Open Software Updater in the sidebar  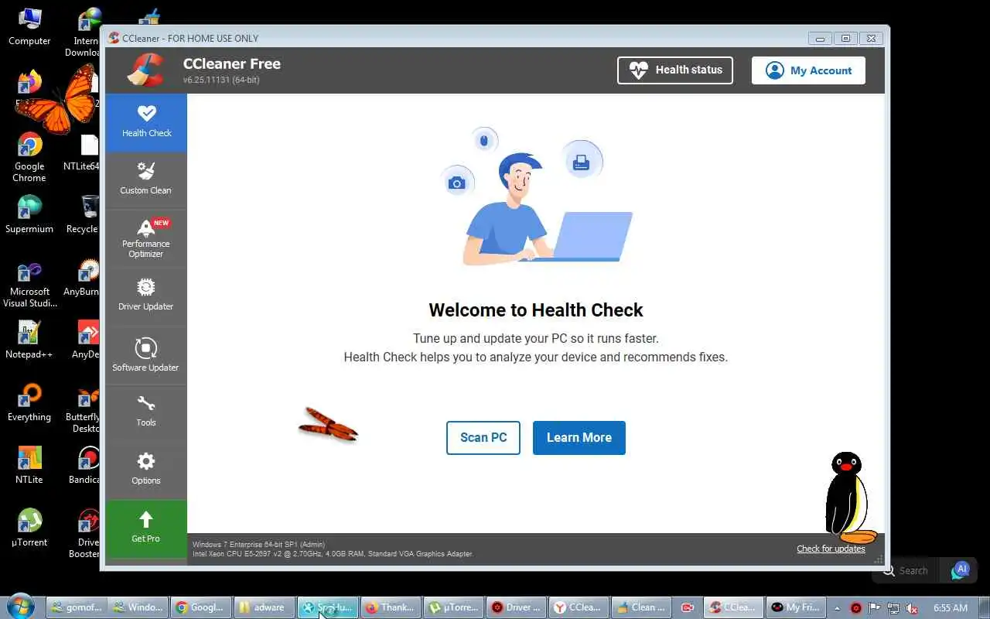click(146, 355)
